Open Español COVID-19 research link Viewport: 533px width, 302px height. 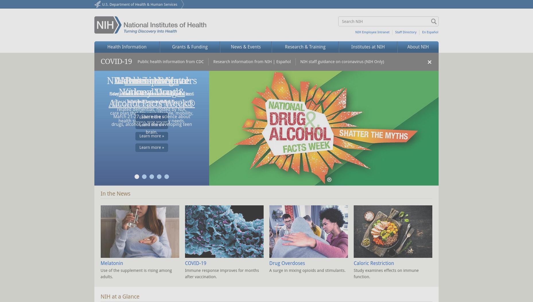coord(283,62)
